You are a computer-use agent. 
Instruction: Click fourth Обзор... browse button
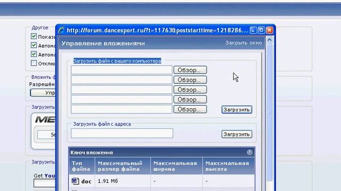[190, 99]
